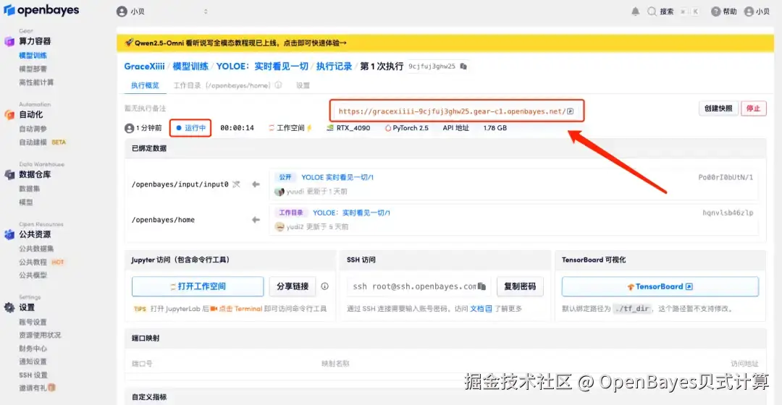Show info next to 工作目录 tab

pos(278,85)
